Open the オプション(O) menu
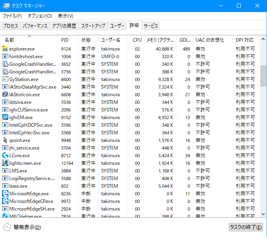 point(40,16)
